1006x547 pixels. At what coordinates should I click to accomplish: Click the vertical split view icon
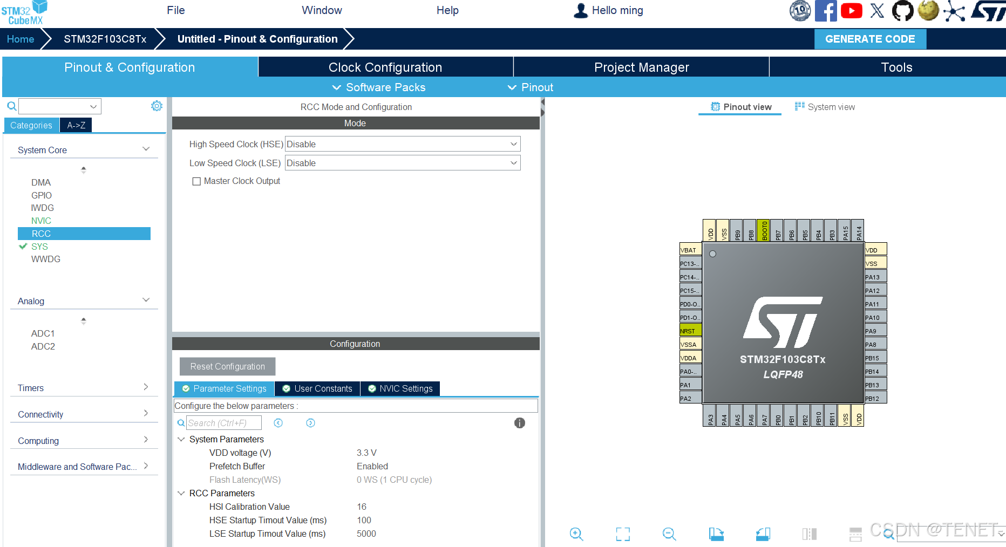click(810, 534)
